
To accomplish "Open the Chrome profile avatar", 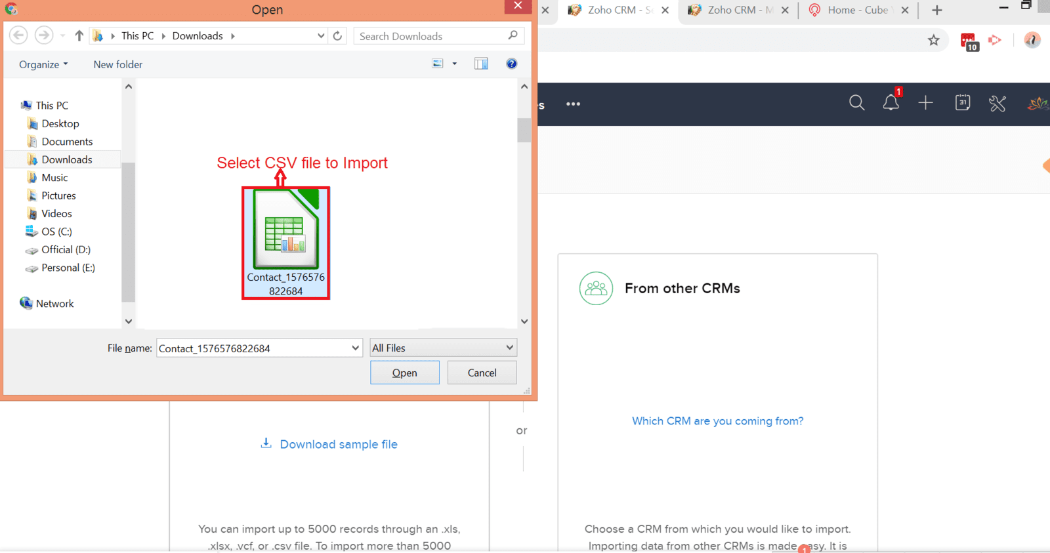I will [1032, 40].
